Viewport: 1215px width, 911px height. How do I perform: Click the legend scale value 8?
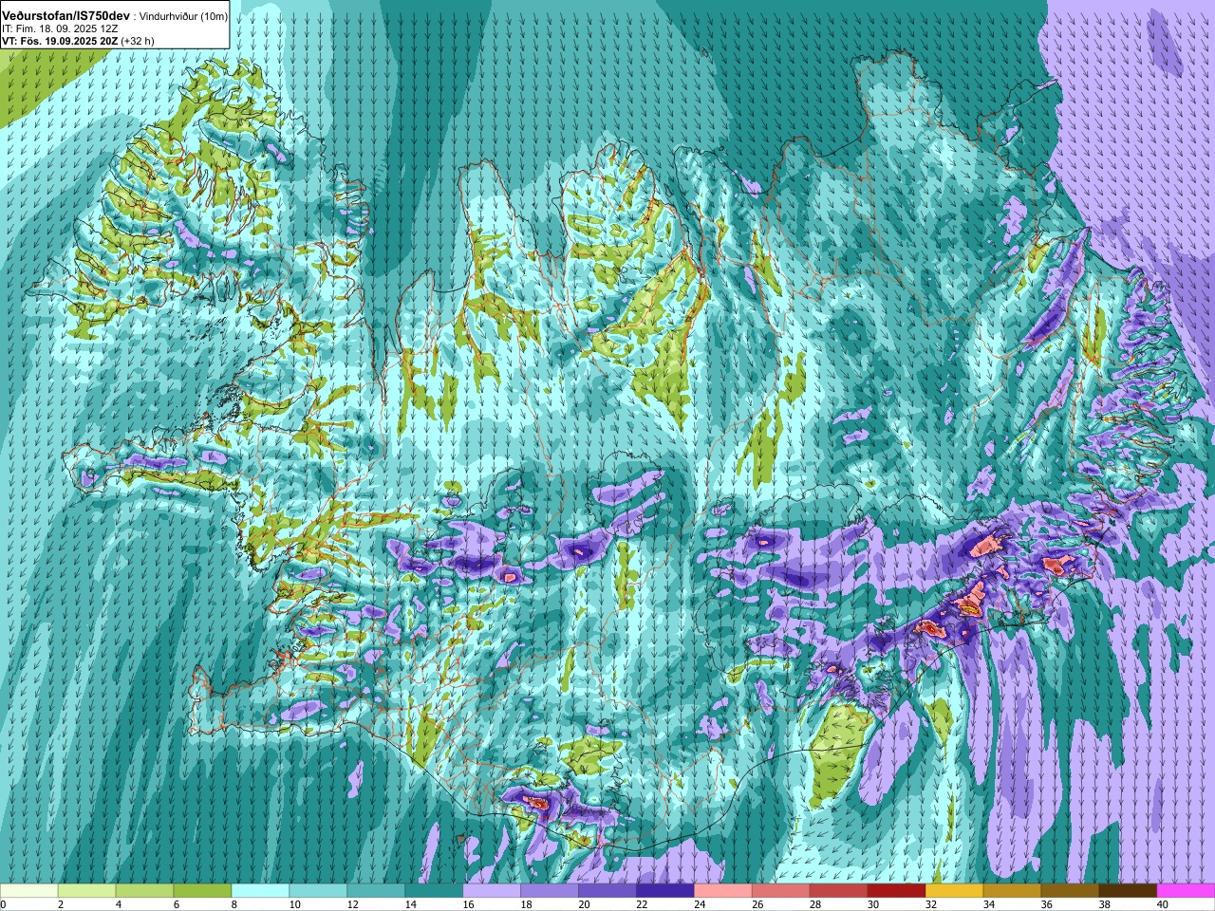[234, 905]
